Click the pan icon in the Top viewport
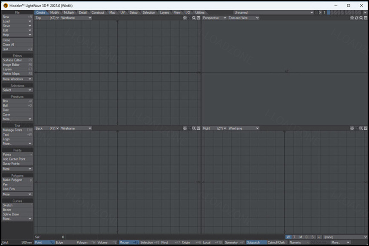The width and height of the screenshot is (369, 246). [185, 18]
